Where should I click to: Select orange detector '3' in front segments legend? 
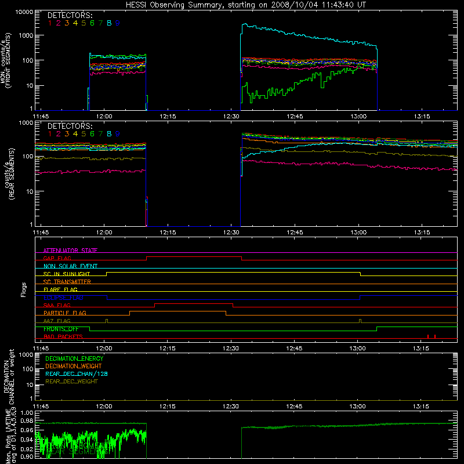[x=67, y=23]
